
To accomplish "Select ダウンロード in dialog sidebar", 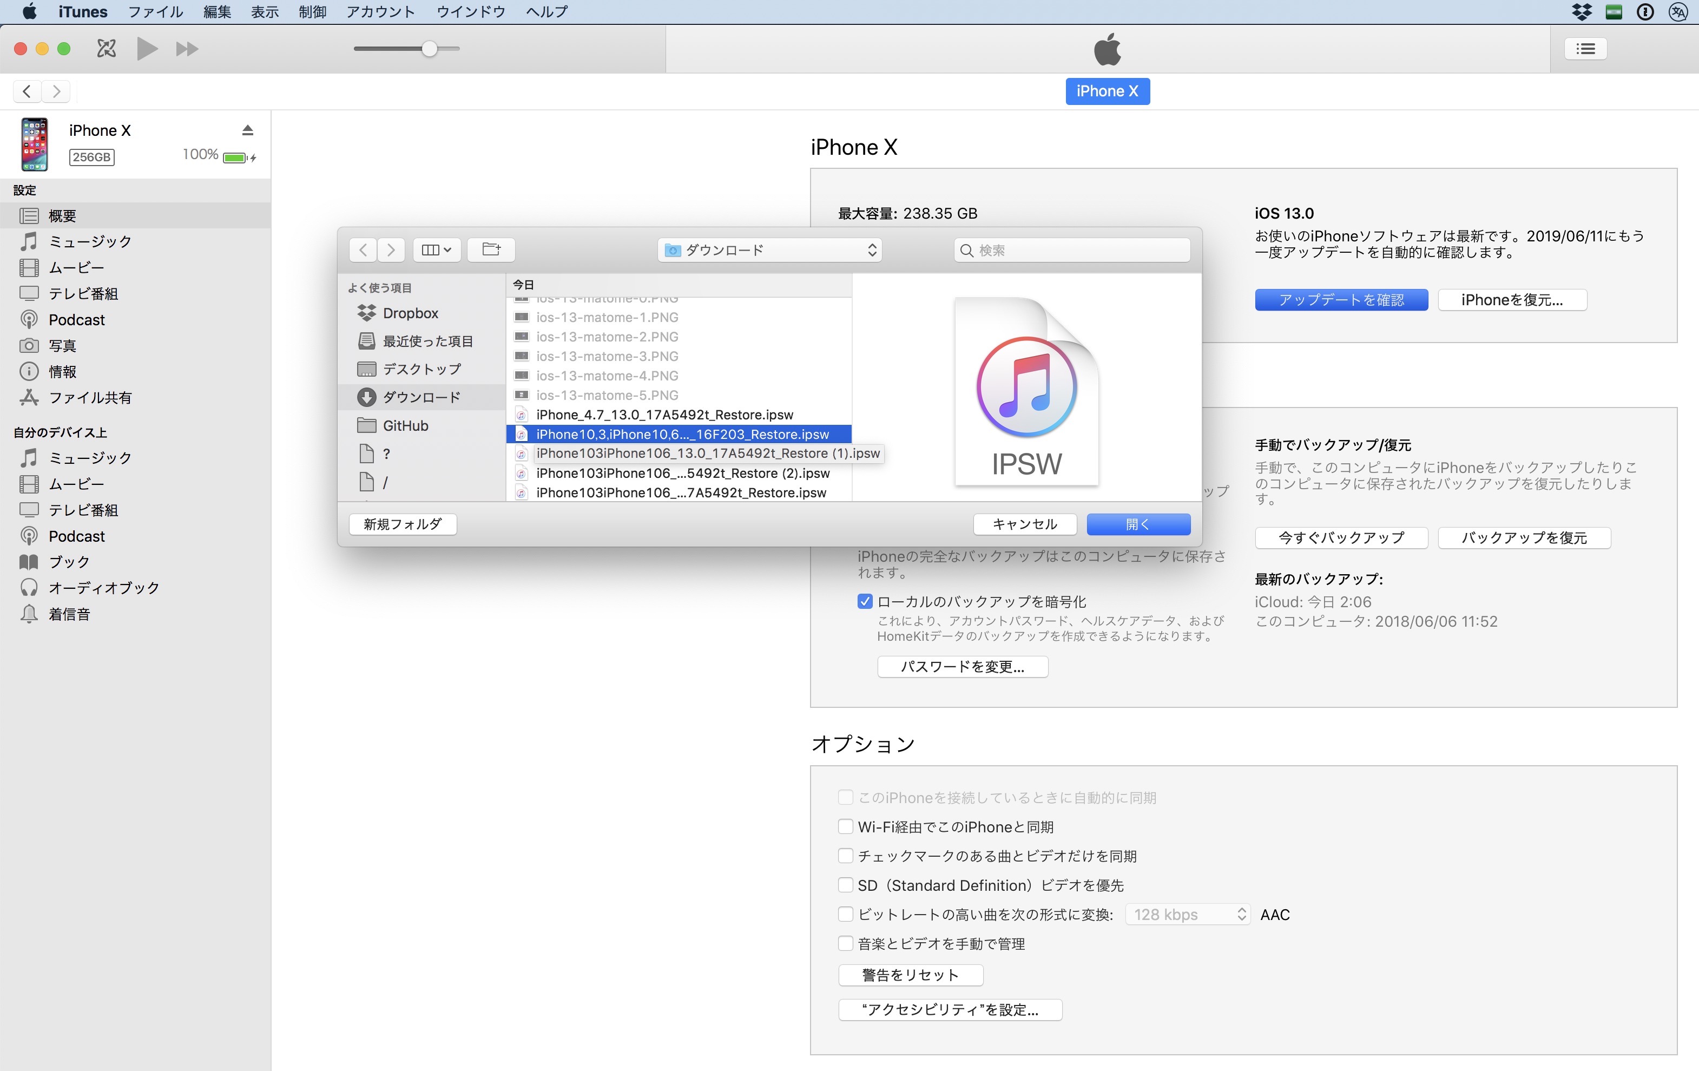I will click(x=422, y=397).
